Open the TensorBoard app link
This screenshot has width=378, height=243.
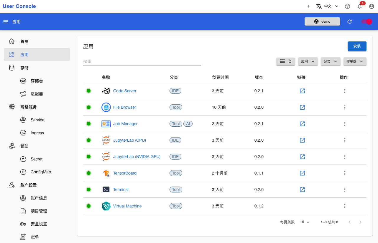coord(125,173)
